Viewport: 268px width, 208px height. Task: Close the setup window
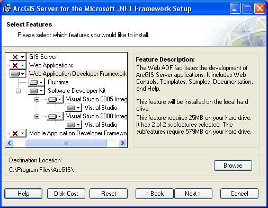point(260,8)
